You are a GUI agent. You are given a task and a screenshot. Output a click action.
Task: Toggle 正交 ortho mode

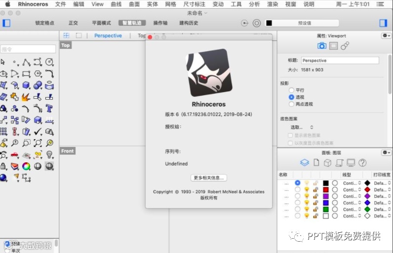[x=73, y=23]
